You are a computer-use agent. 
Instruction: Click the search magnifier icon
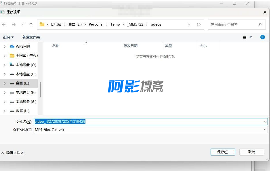[x=260, y=25]
